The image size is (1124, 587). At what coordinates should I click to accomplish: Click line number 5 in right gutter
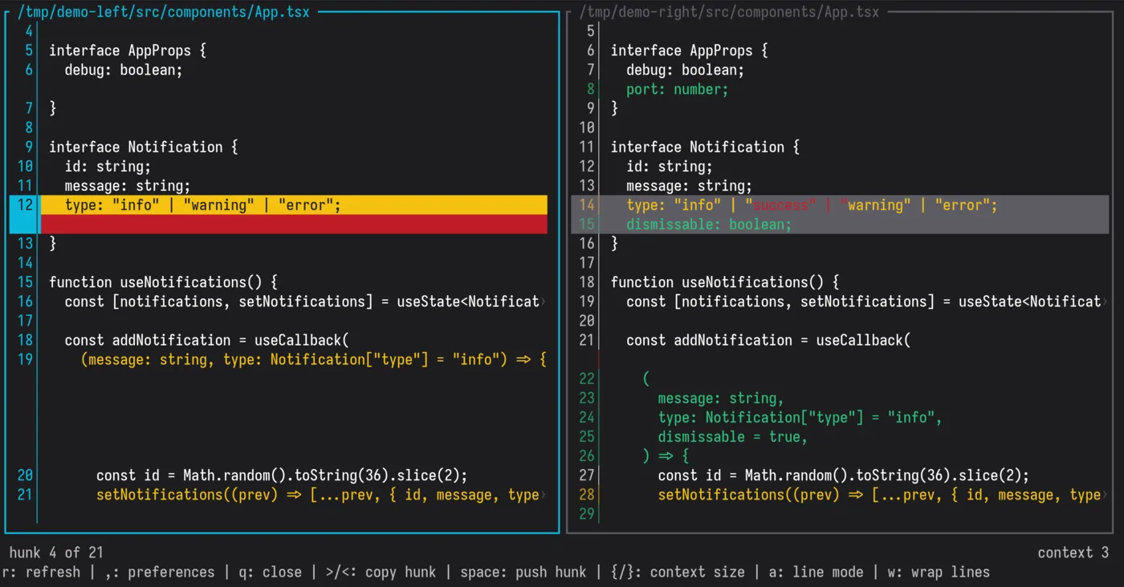click(591, 31)
